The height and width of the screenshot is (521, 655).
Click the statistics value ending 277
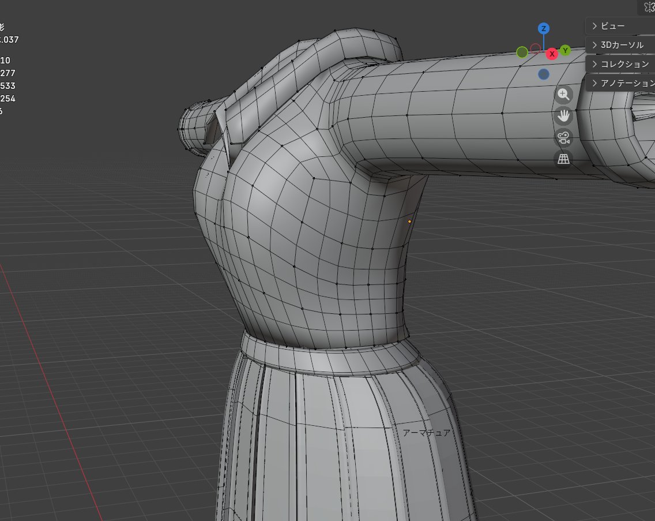pyautogui.click(x=7, y=73)
